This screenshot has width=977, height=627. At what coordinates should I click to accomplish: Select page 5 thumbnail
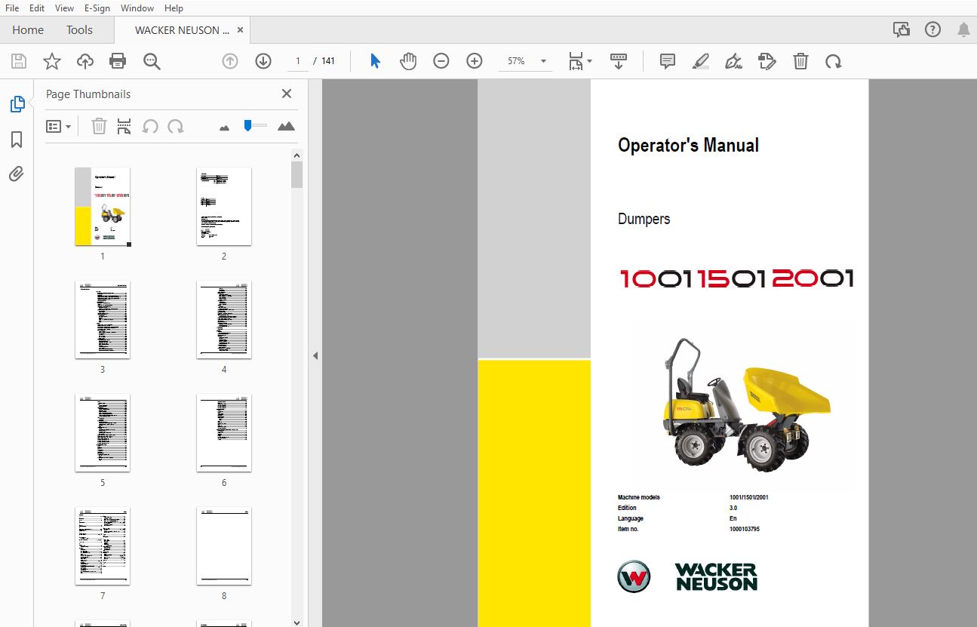[x=103, y=433]
